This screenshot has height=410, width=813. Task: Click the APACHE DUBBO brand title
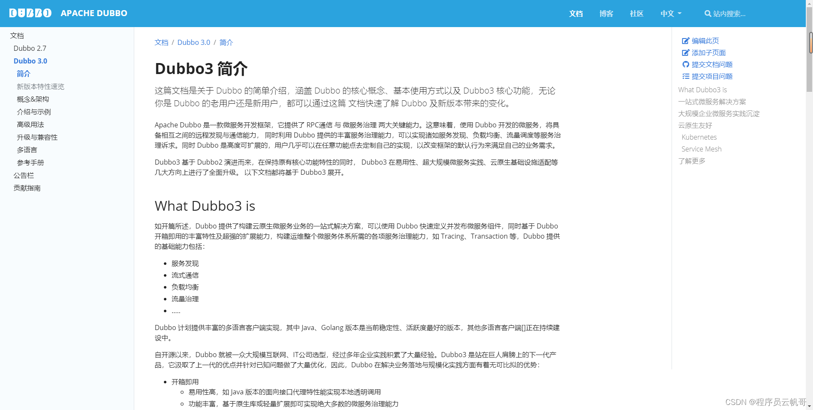pyautogui.click(x=94, y=13)
